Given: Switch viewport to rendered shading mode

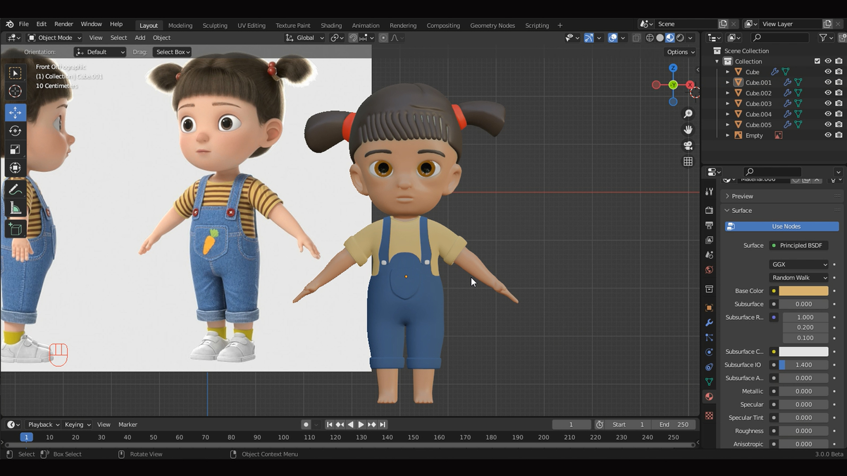Looking at the screenshot, I should (x=681, y=38).
